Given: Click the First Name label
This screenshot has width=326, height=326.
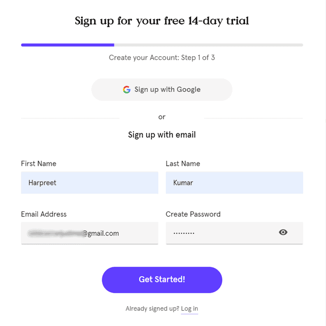Looking at the screenshot, I should click(39, 163).
